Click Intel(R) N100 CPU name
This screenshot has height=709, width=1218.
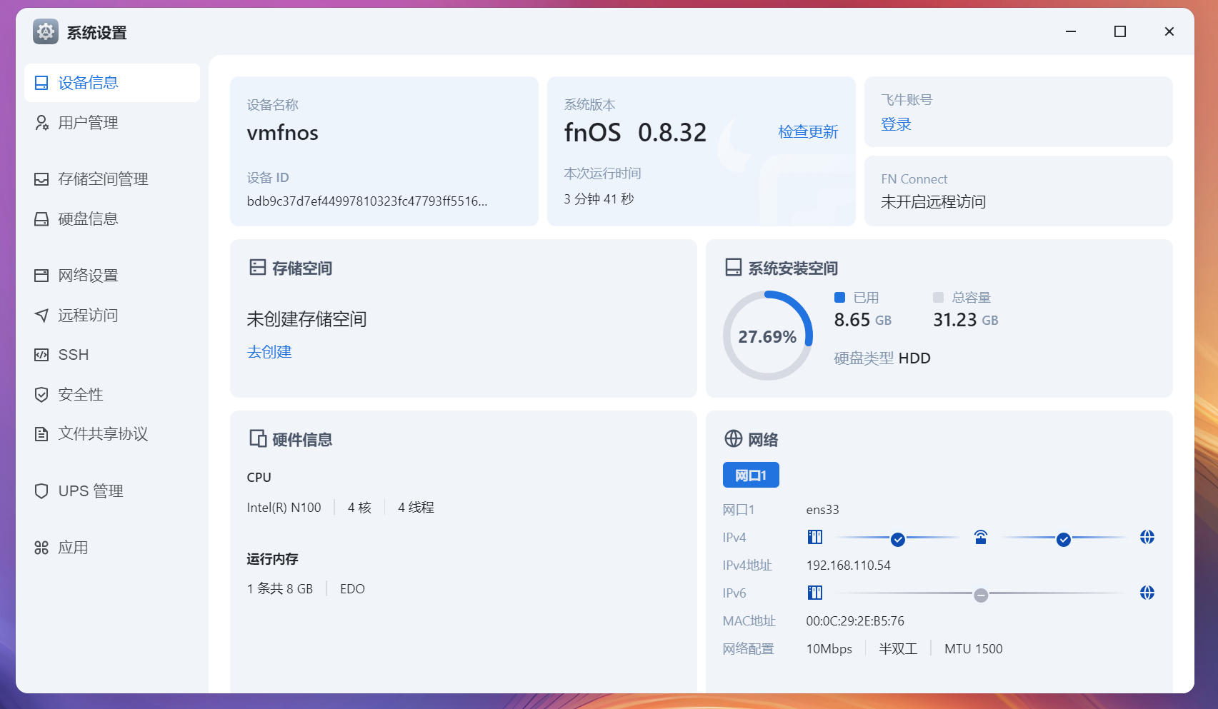coord(284,508)
